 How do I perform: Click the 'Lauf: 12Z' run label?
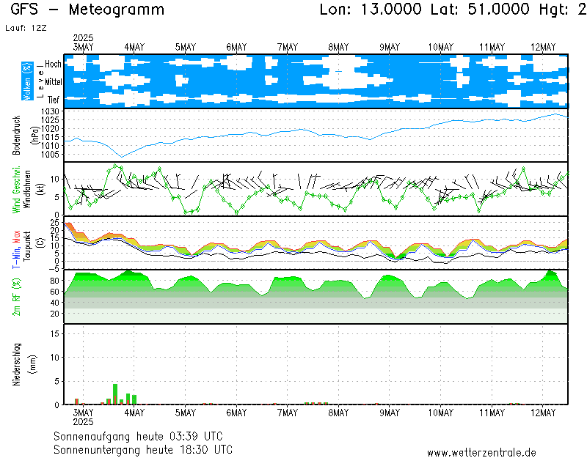tap(26, 28)
